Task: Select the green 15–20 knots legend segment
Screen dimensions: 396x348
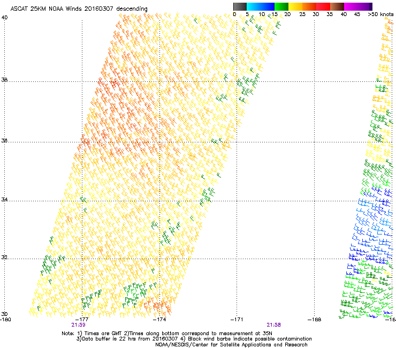Action: point(281,6)
